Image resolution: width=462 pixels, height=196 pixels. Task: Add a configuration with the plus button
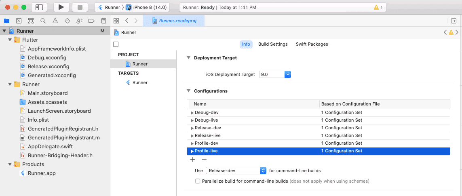192,160
